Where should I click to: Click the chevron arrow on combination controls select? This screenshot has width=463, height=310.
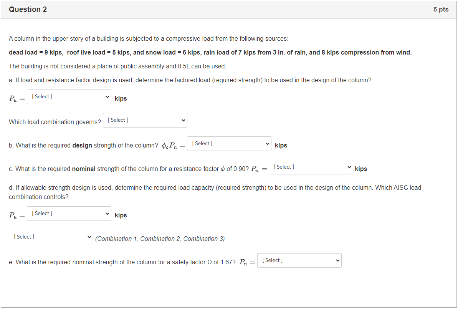click(x=89, y=237)
